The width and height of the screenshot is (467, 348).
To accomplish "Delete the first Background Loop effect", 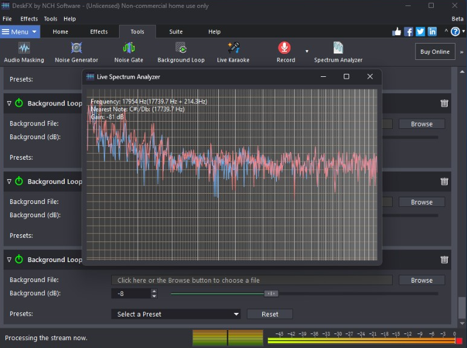I will click(x=445, y=103).
